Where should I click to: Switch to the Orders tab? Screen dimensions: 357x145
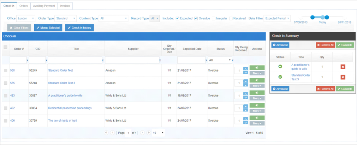pos(23,6)
